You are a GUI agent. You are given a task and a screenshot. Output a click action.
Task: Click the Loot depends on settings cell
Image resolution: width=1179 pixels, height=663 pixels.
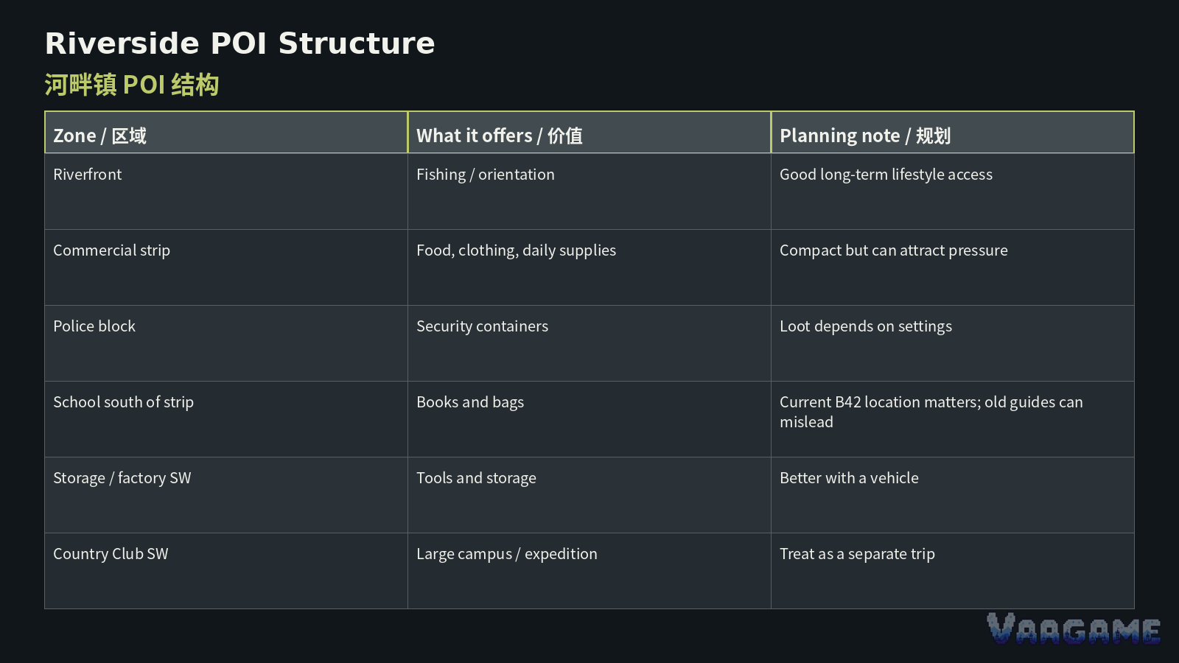click(x=953, y=343)
